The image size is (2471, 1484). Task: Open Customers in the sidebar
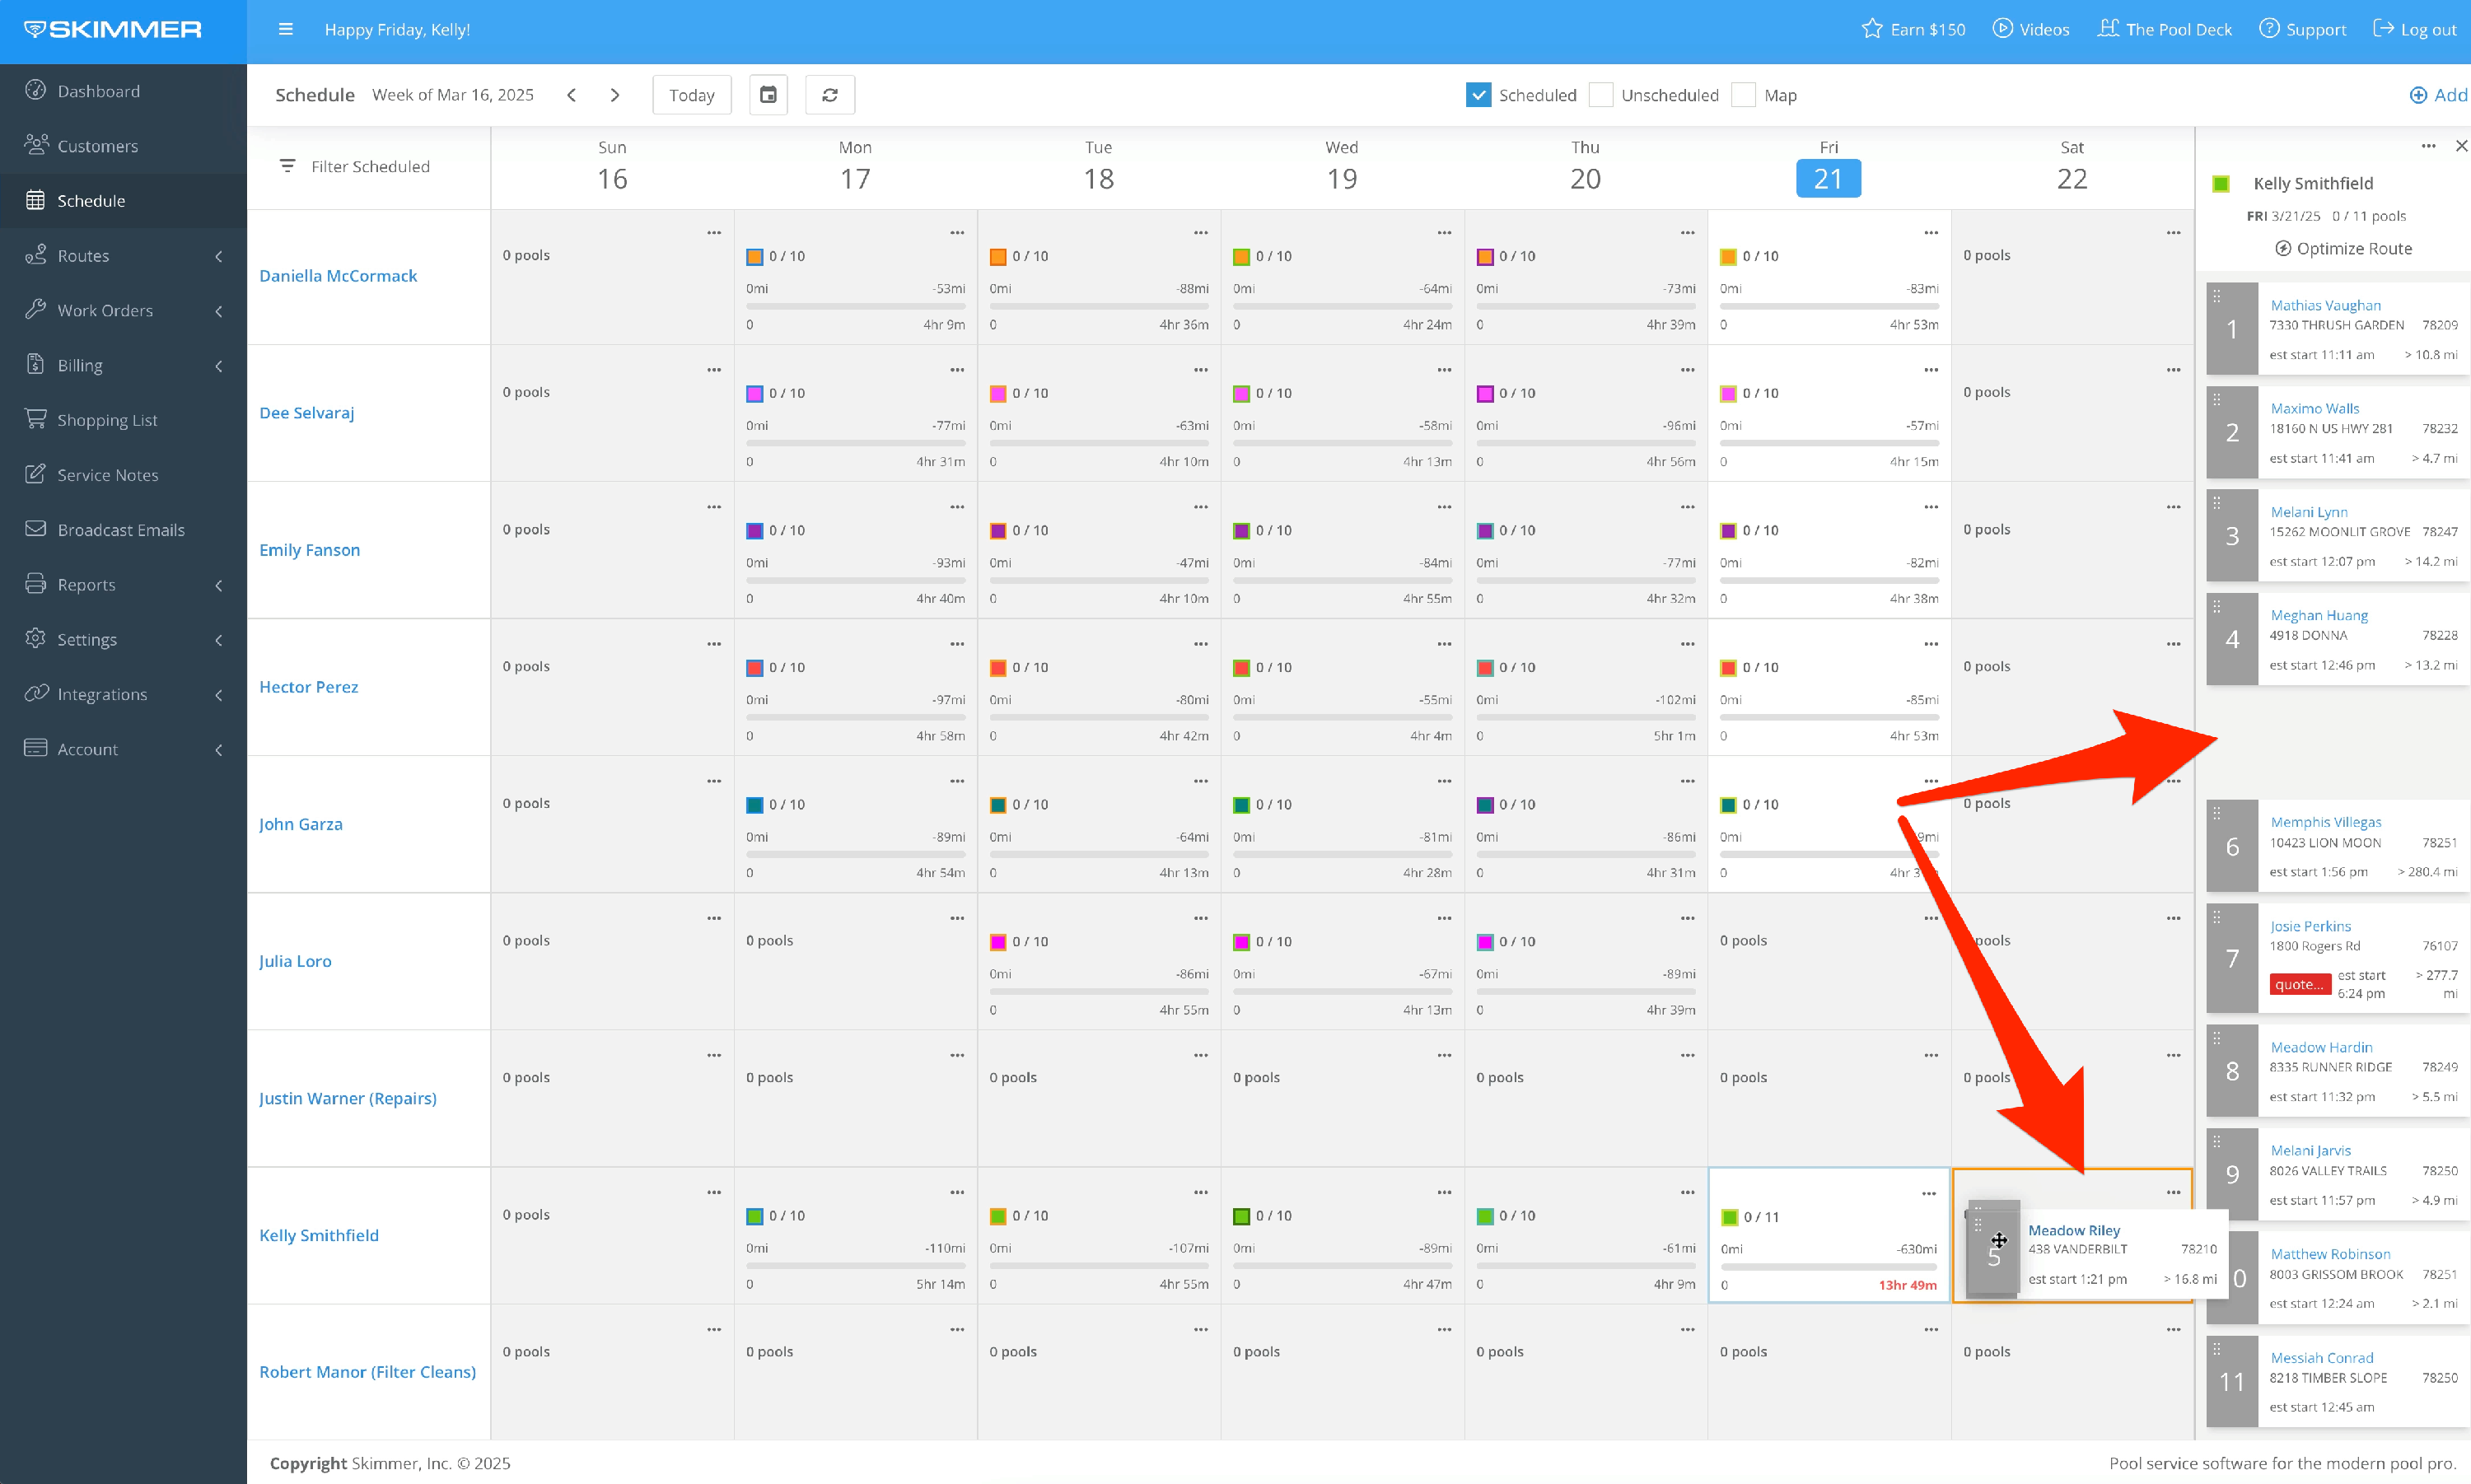[97, 146]
